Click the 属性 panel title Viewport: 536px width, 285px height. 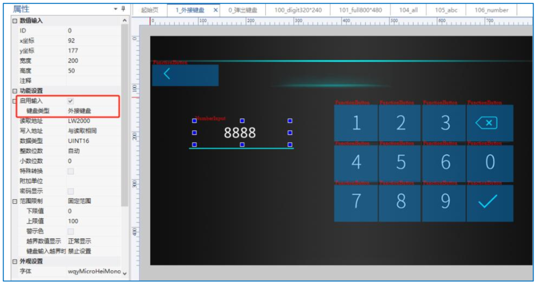click(21, 9)
